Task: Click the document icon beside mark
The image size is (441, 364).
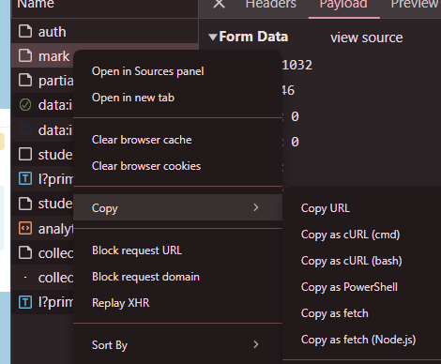Action: point(25,56)
